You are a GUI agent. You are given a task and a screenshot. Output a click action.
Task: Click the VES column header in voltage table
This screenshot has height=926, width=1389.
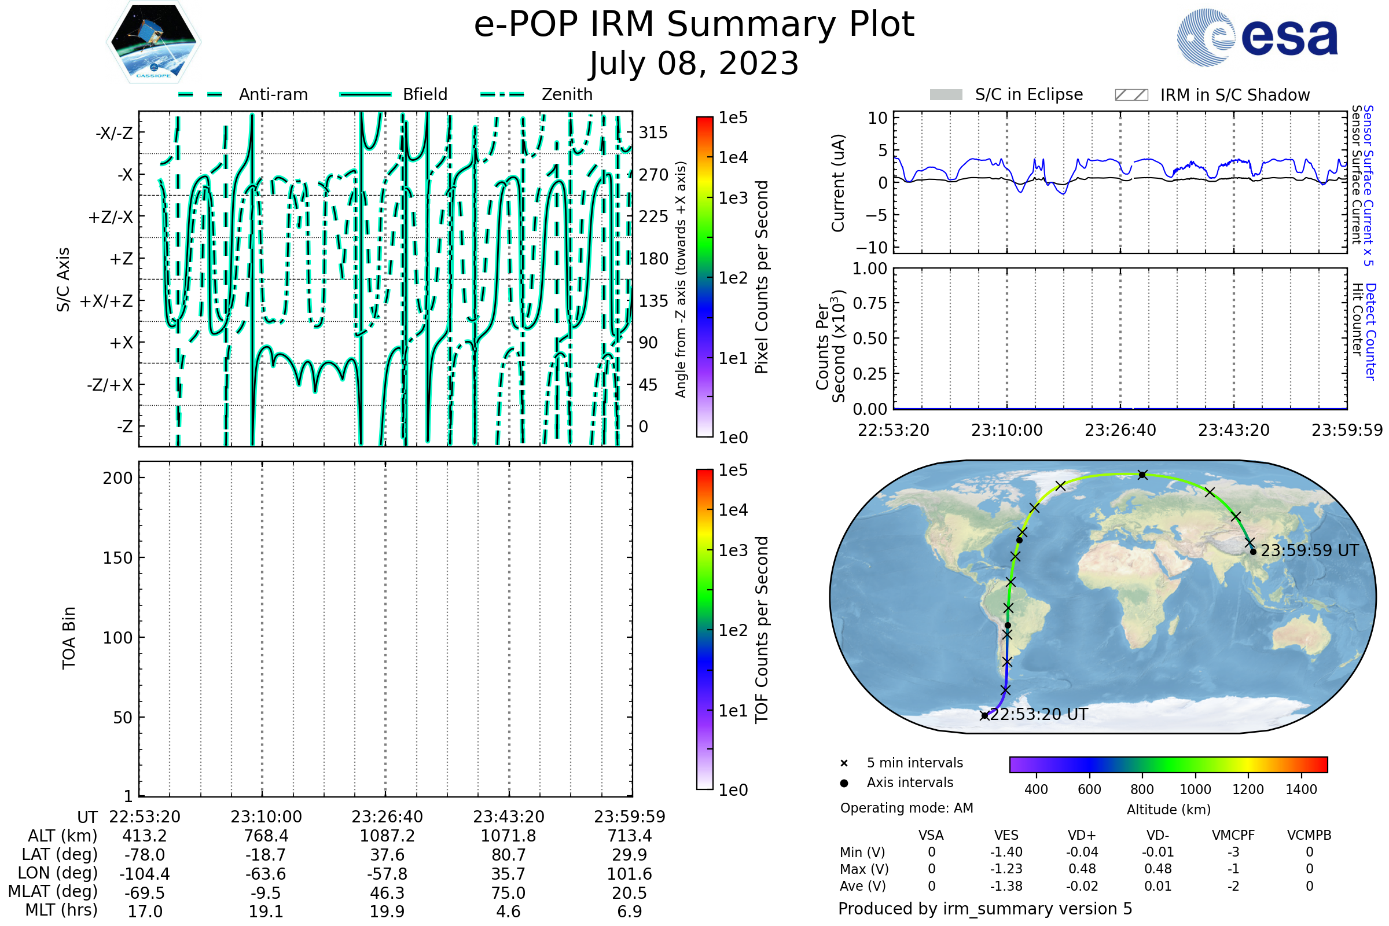(x=1006, y=835)
